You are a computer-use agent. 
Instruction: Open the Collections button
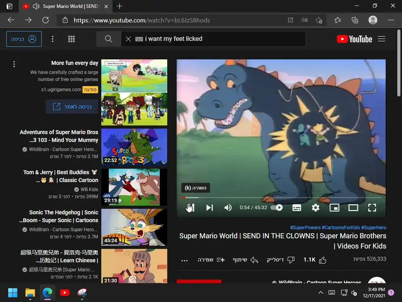pos(355,20)
